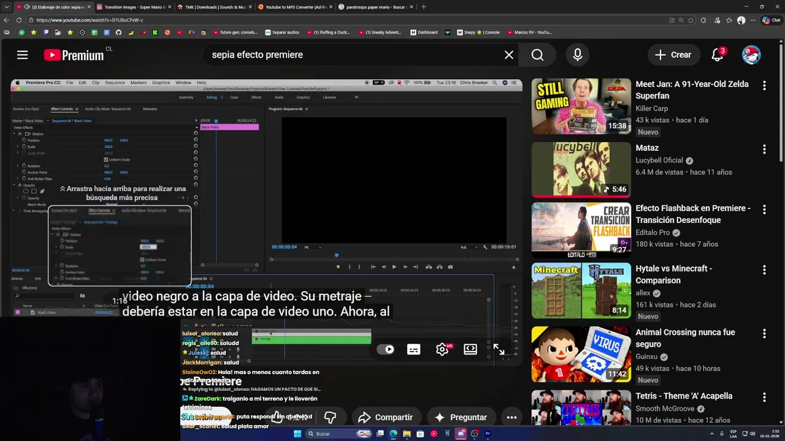
Task: Open options for 'Hytale vs Minecraft' video
Action: pyautogui.click(x=764, y=270)
